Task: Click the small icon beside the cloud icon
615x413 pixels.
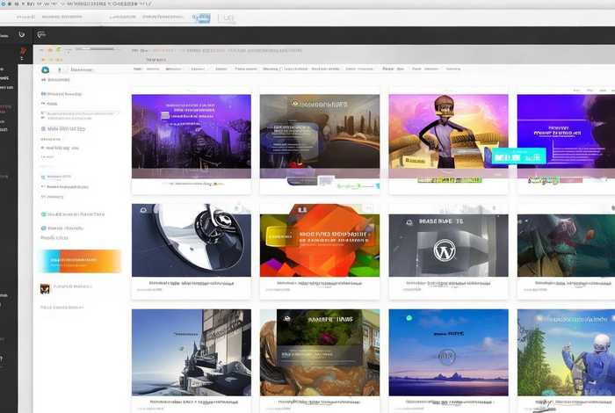Action: click(60, 69)
